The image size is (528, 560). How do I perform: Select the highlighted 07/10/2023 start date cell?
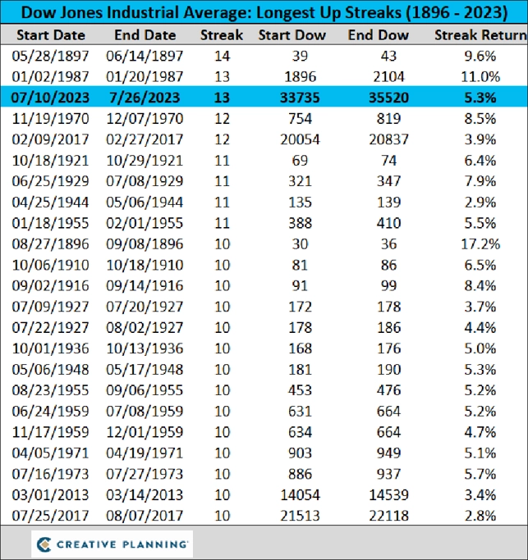click(x=50, y=98)
